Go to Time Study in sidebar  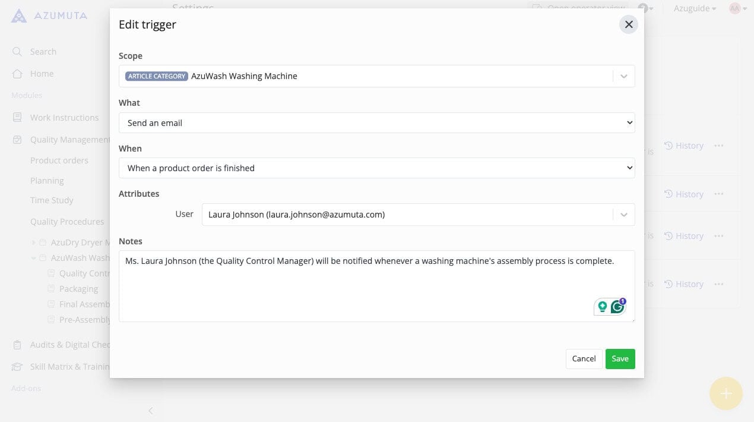52,200
